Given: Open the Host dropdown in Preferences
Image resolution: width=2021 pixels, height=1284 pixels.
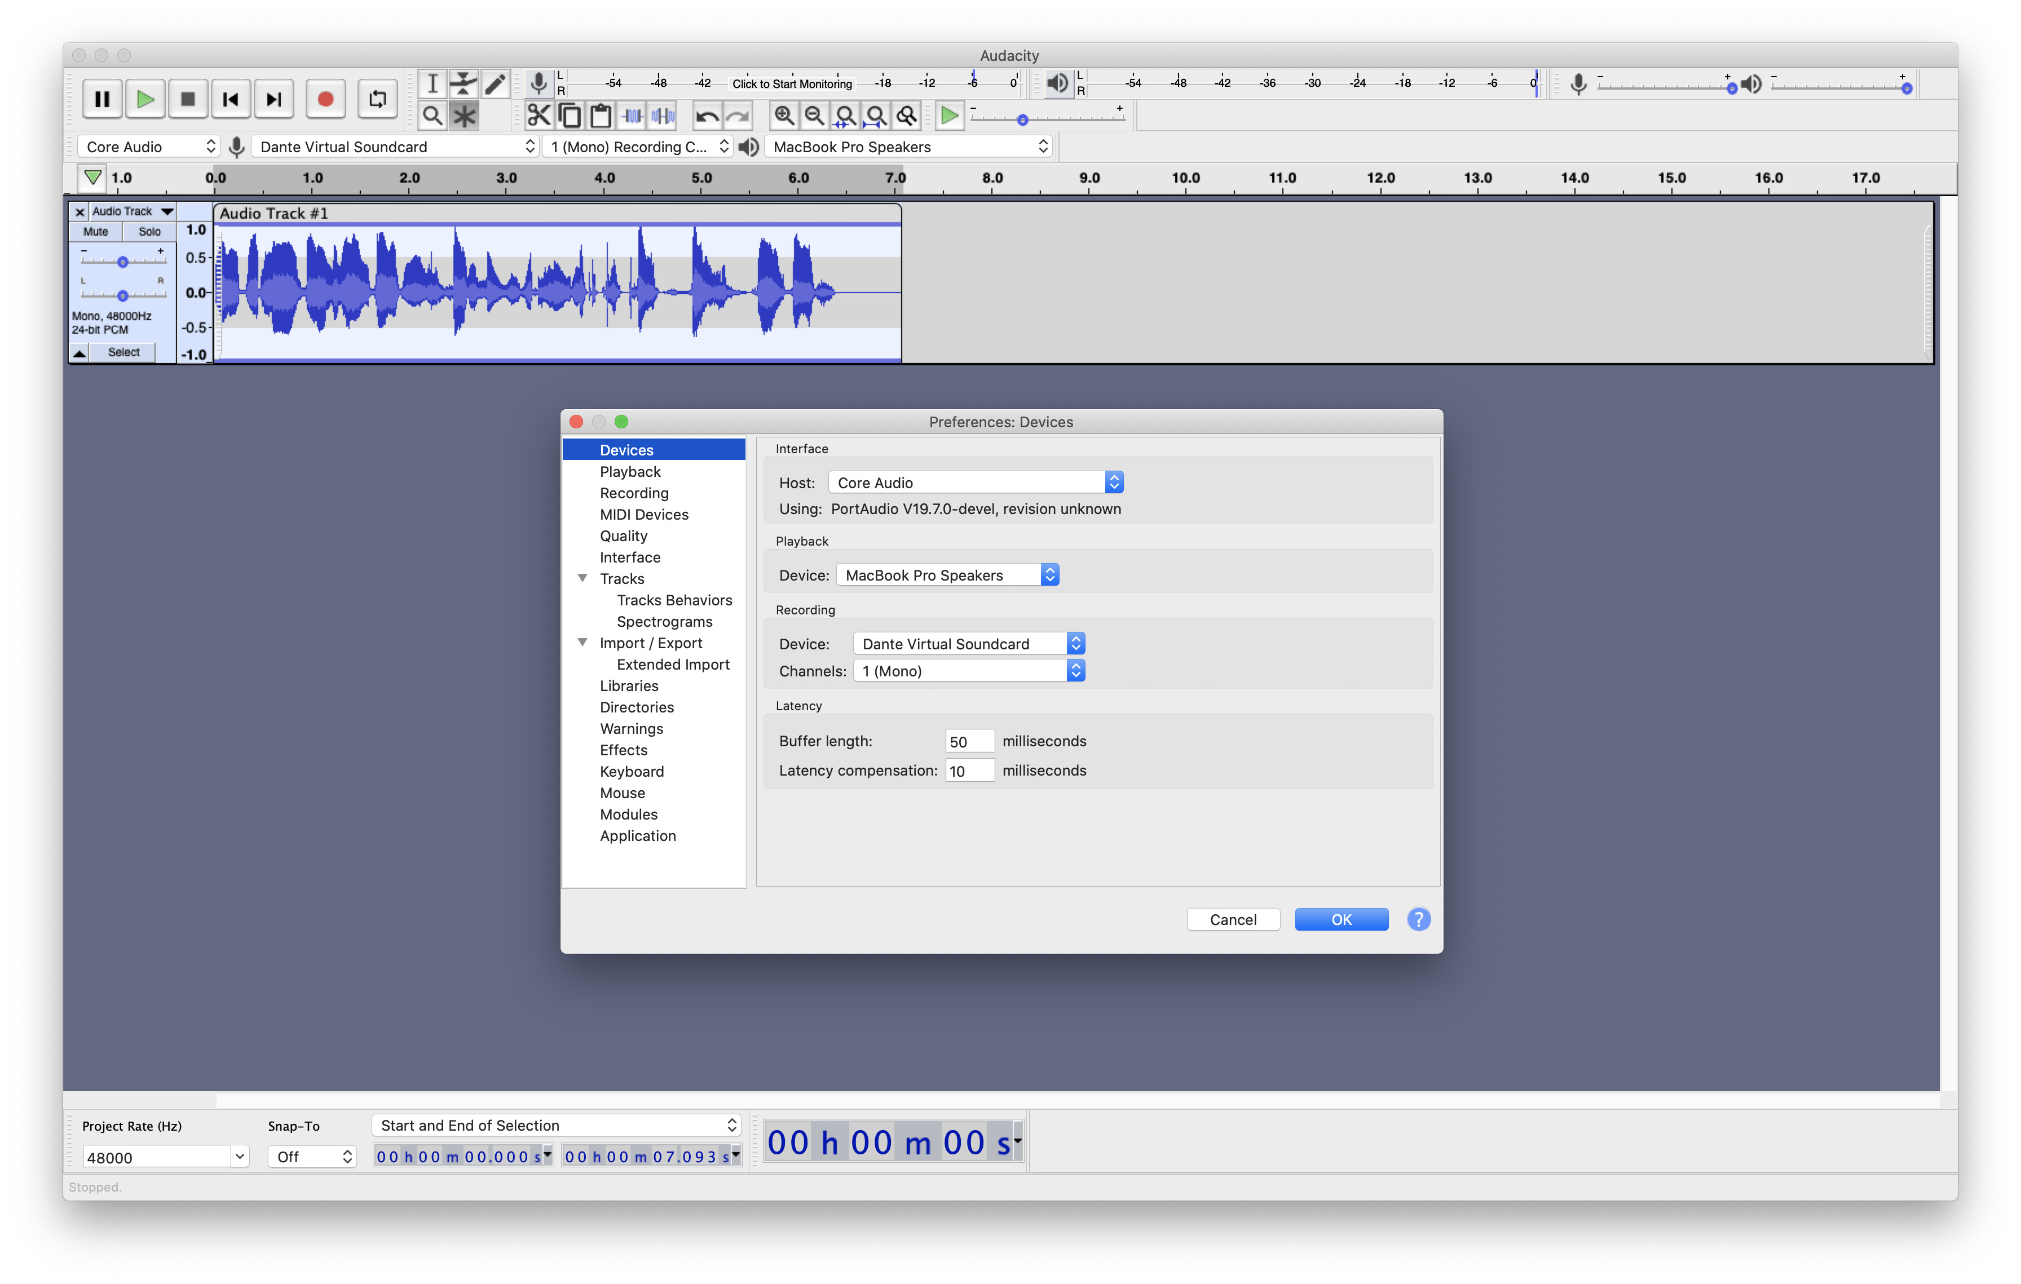Looking at the screenshot, I should pos(975,482).
